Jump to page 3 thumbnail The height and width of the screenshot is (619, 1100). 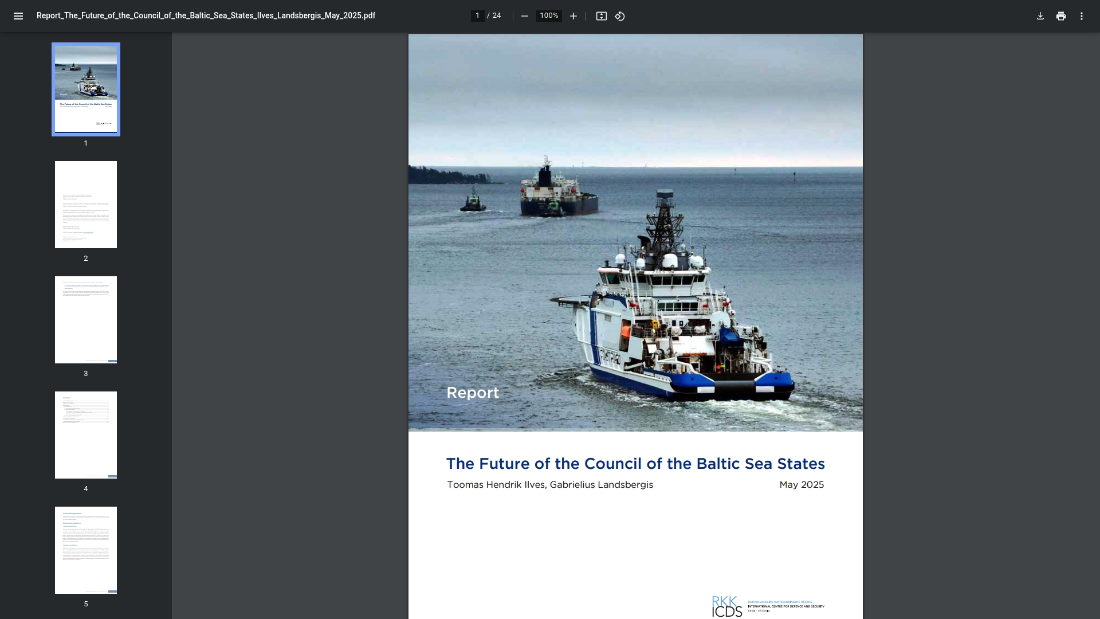pos(86,320)
